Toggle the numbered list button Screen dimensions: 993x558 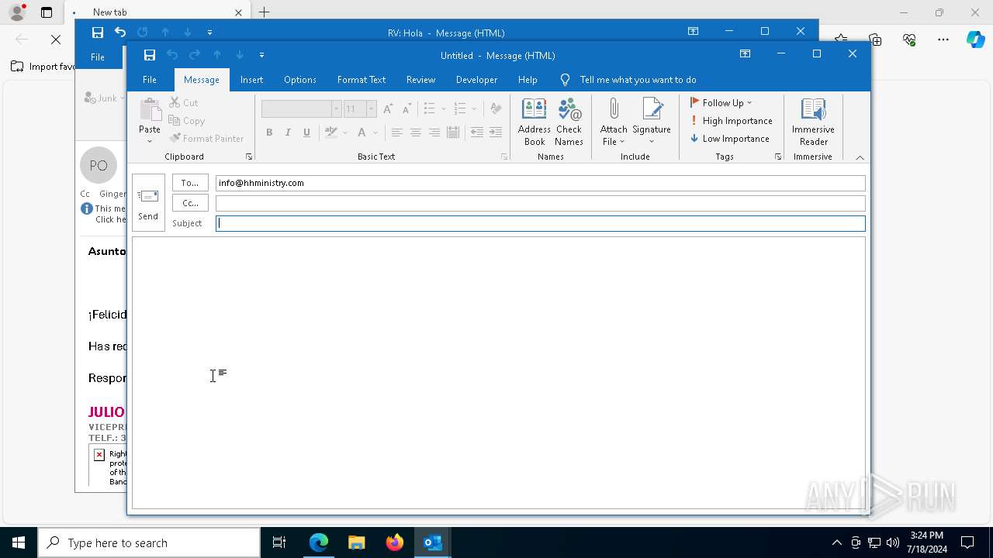(460, 109)
